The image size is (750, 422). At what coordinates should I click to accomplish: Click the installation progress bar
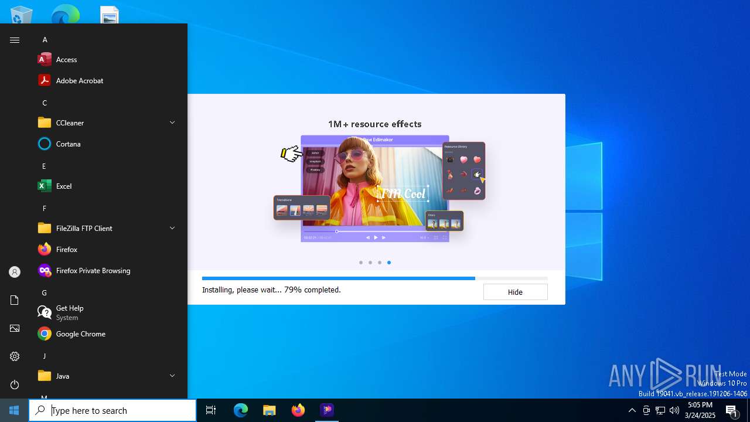[374, 278]
